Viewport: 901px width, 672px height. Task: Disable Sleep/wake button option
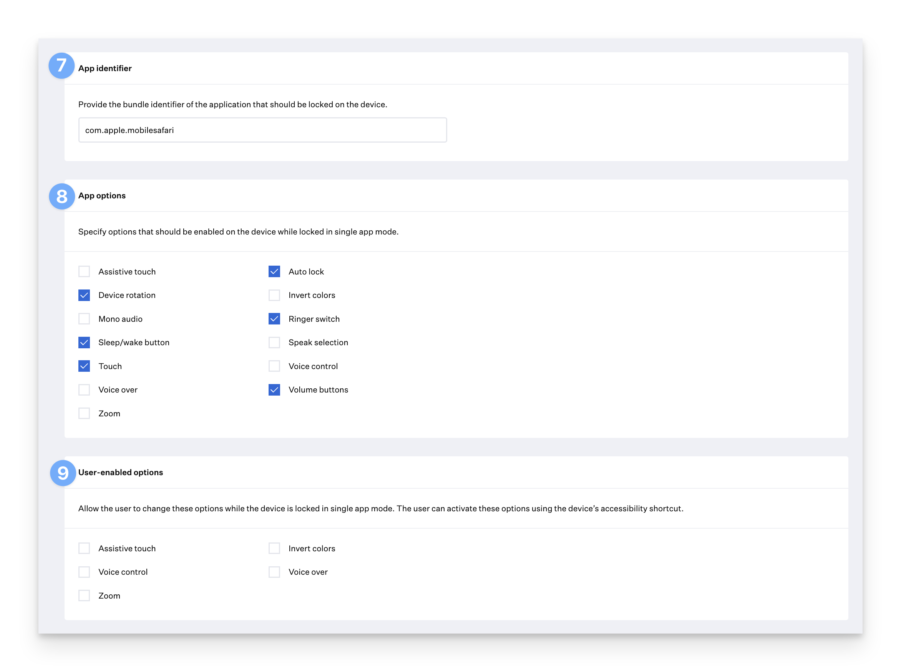[84, 343]
